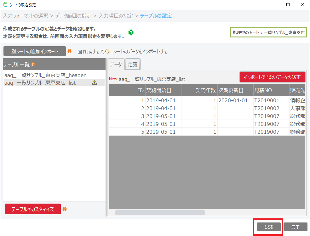
Task: Click the app logo in title bar
Action: (5, 5)
